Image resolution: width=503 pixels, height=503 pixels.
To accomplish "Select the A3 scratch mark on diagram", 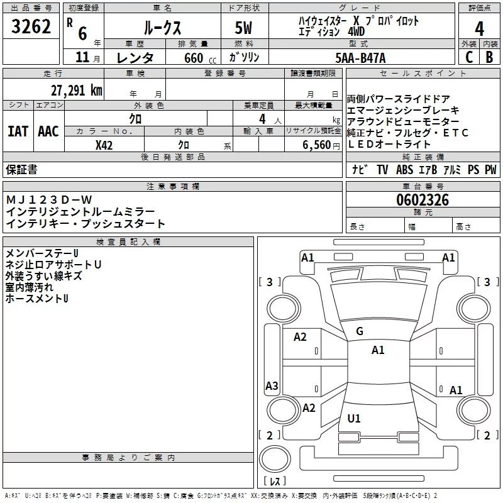I will click(272, 385).
